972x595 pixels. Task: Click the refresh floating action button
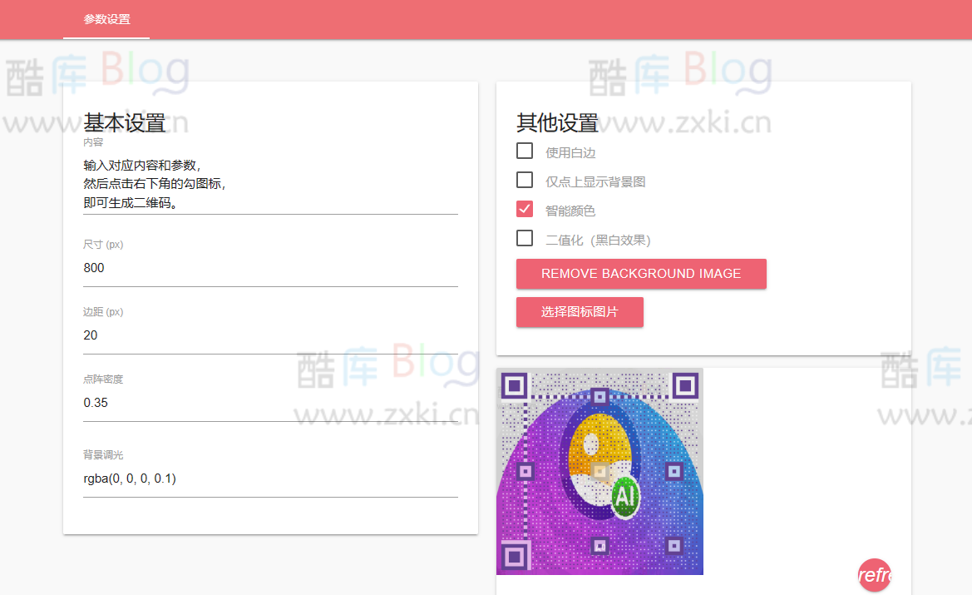873,575
